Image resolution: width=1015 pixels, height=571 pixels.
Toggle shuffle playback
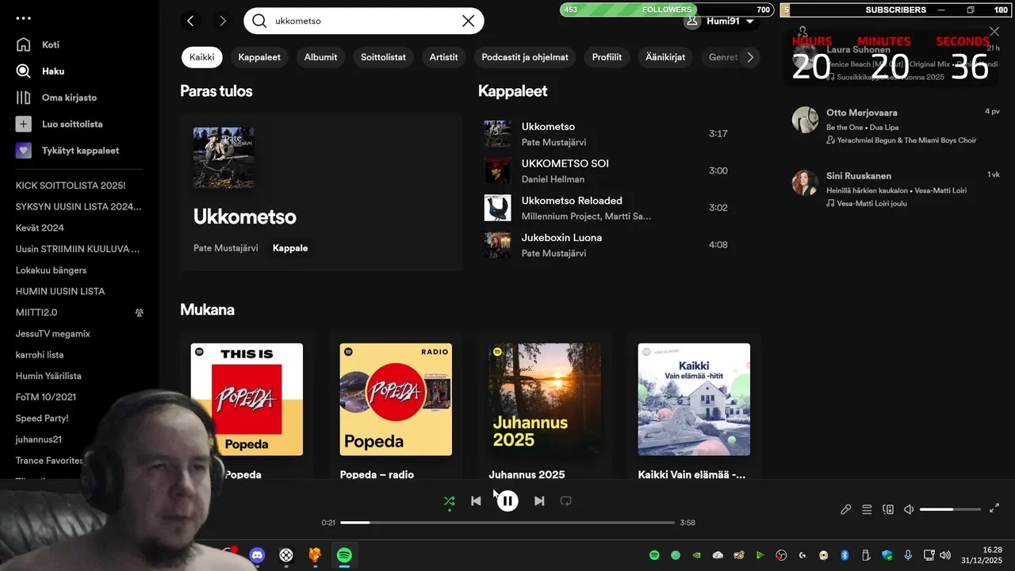coord(450,501)
